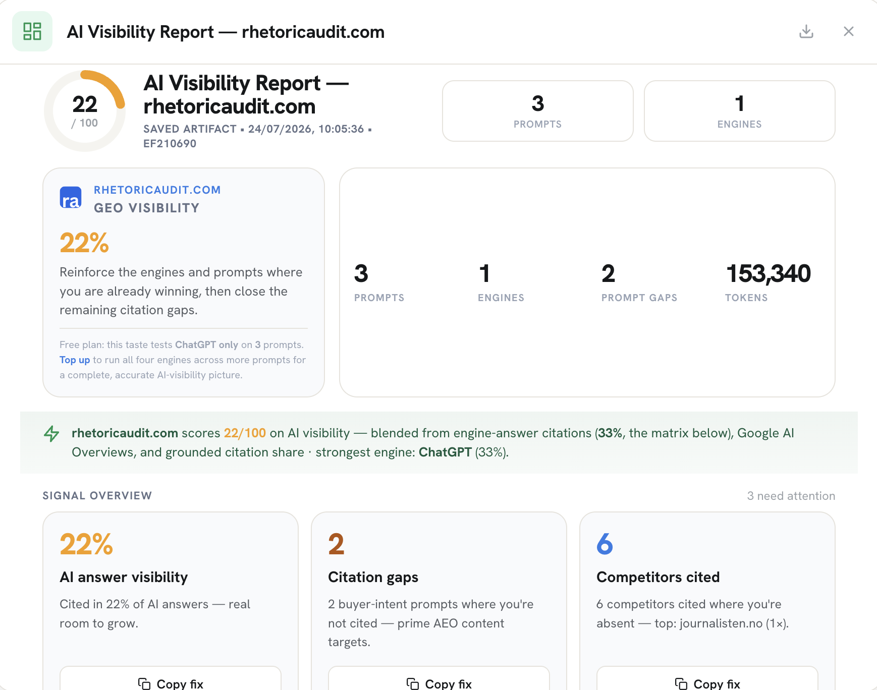The width and height of the screenshot is (877, 690).
Task: Click Copy fix under AI answer visibility
Action: [171, 678]
